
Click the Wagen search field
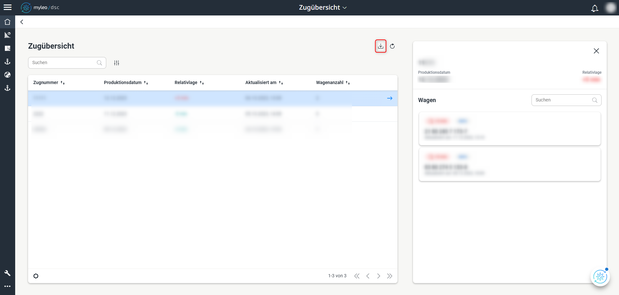[566, 100]
